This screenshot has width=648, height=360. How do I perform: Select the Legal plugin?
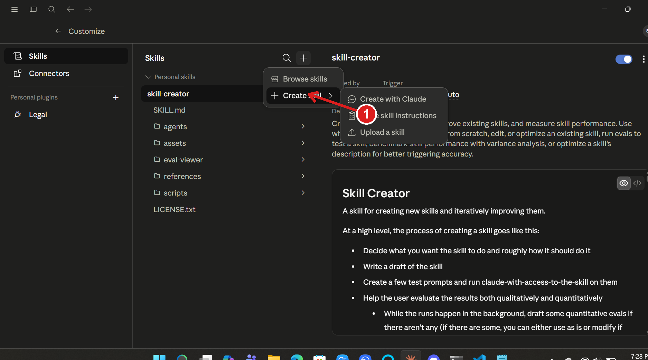tap(66, 114)
